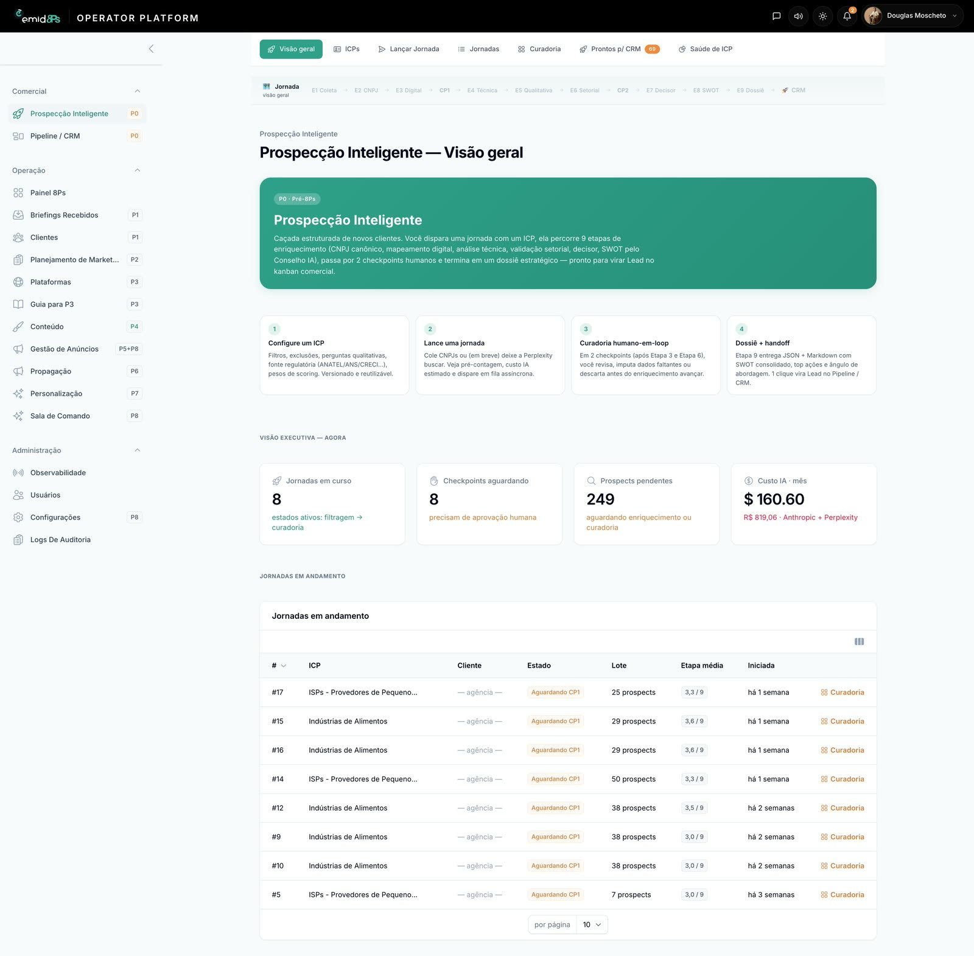Image resolution: width=974 pixels, height=956 pixels.
Task: Click the Conteúdo brush icon
Action: (18, 327)
